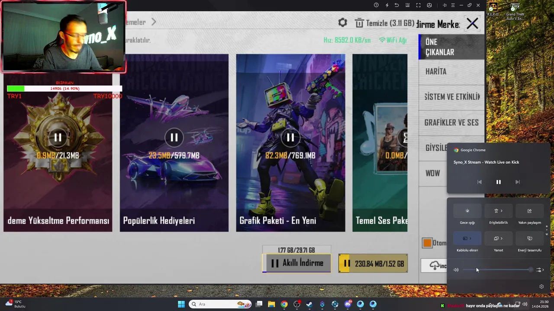Click Syno_X Stream media title
Viewport: 554px width, 311px height.
tap(486, 162)
